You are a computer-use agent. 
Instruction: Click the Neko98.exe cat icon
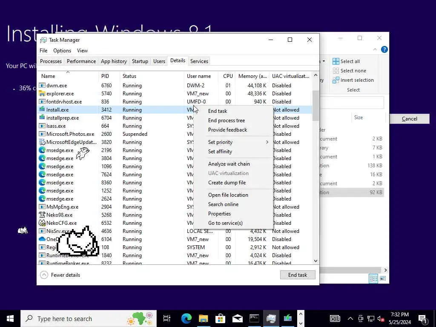42,215
